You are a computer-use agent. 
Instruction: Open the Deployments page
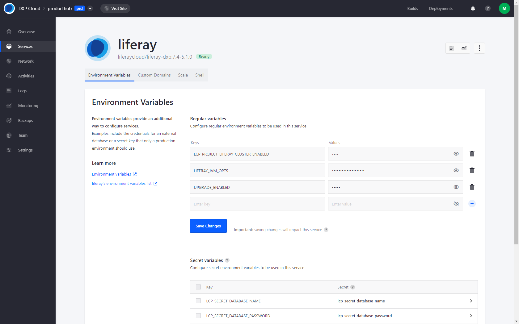click(x=441, y=8)
